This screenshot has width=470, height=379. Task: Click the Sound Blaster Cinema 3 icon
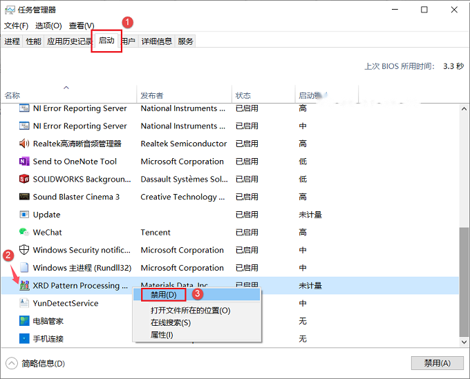24,197
